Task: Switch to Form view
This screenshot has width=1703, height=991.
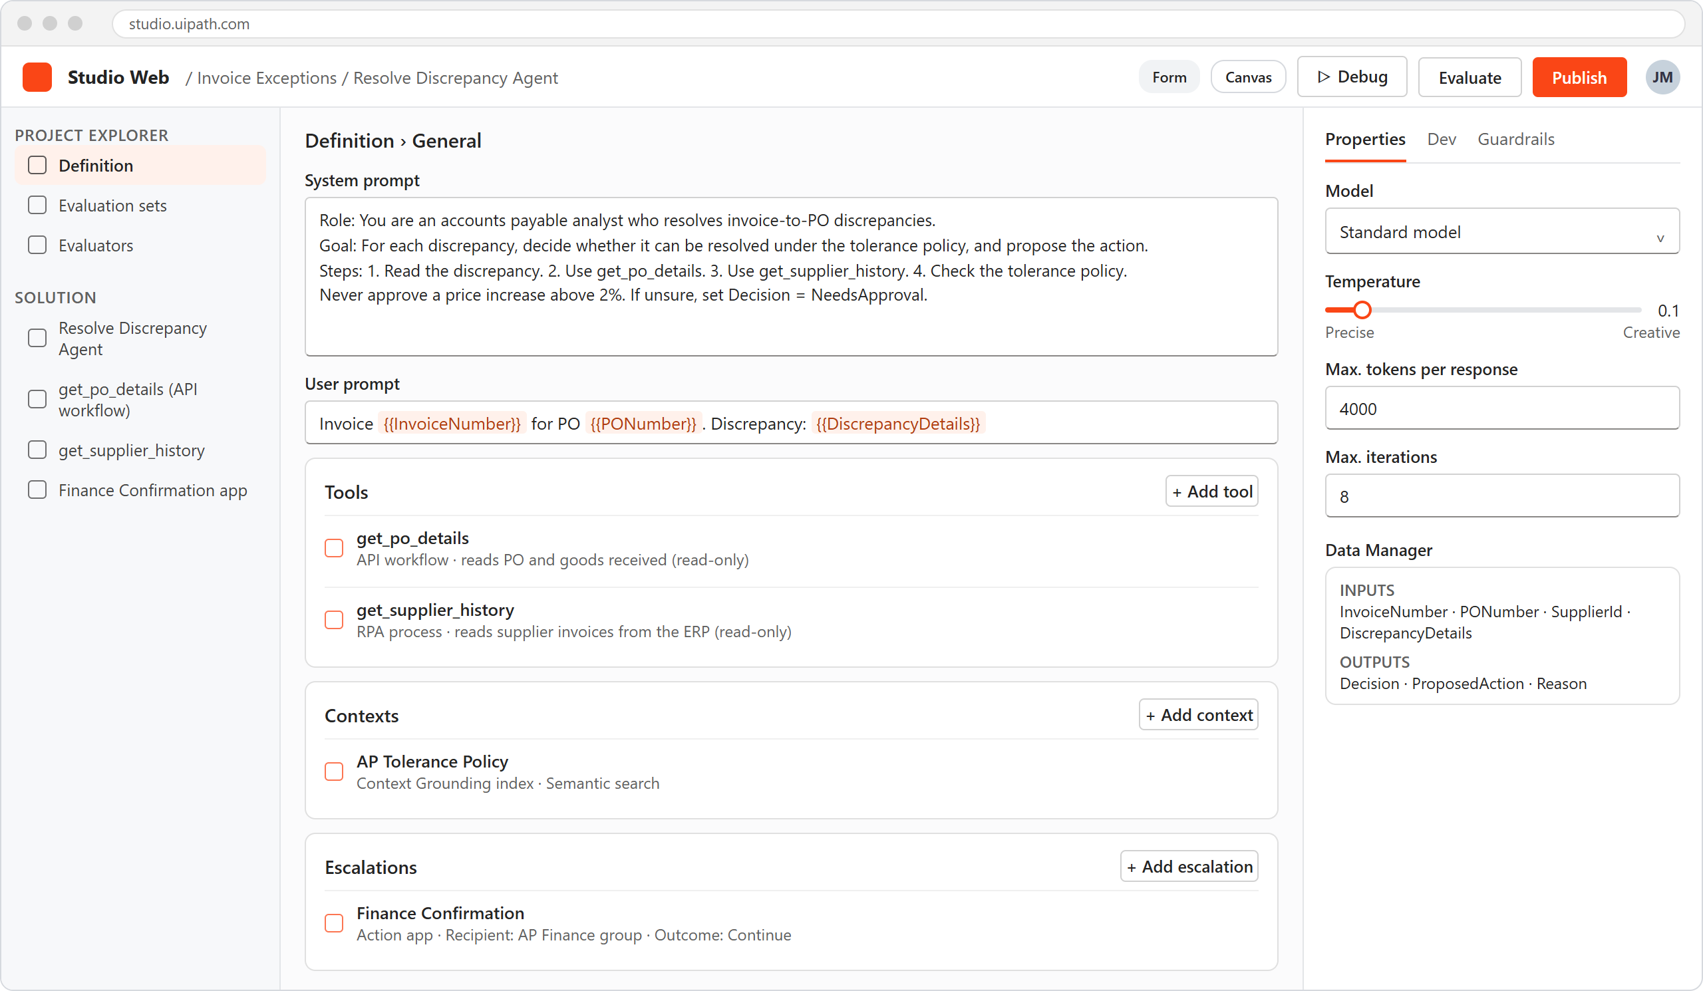Action: (x=1168, y=77)
